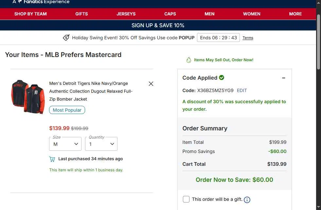Open the promo Terms link
Image resolution: width=321 pixels, height=210 pixels.
(x=248, y=38)
